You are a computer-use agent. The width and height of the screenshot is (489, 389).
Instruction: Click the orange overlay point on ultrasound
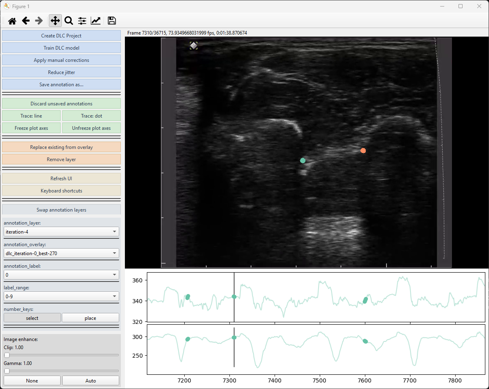[x=363, y=151]
